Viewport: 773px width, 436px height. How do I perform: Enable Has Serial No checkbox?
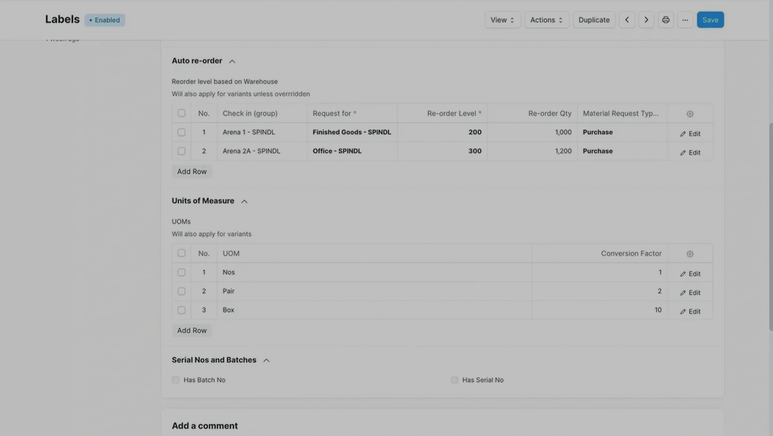[x=455, y=380]
